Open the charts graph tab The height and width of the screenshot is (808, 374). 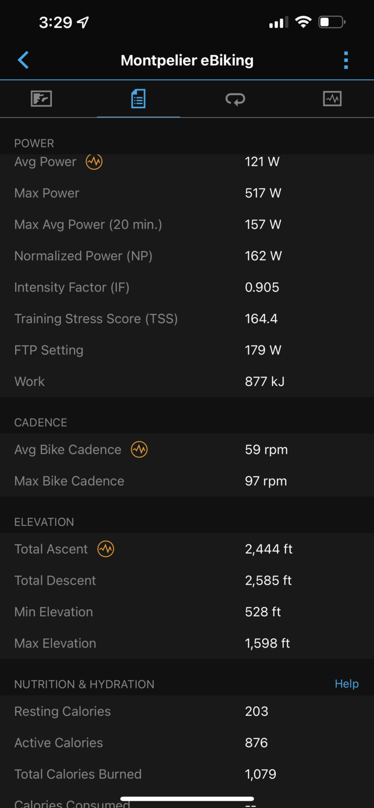[x=332, y=99]
